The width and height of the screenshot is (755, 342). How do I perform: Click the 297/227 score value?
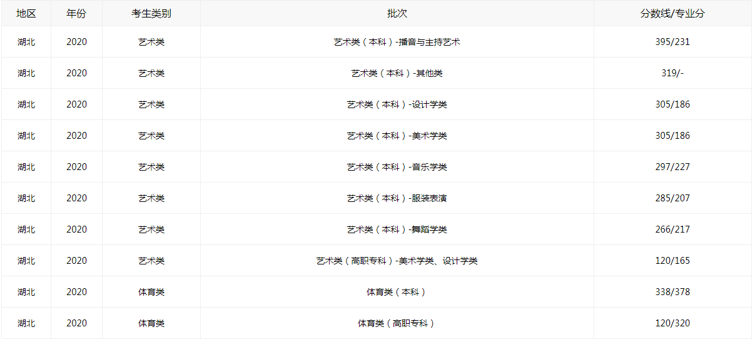[x=672, y=167]
